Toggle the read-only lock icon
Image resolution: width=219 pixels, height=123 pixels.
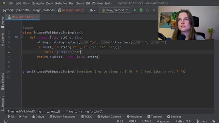coord(213,121)
